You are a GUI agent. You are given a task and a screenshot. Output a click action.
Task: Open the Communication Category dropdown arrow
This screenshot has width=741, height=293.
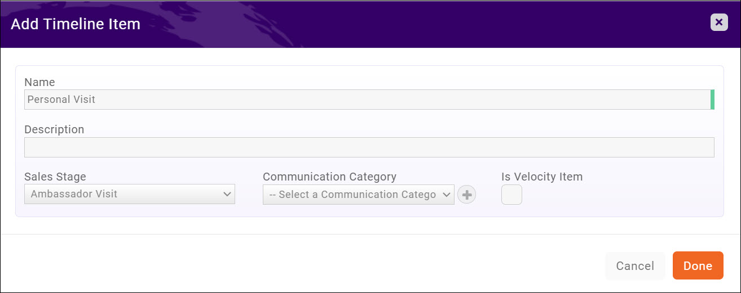point(446,195)
